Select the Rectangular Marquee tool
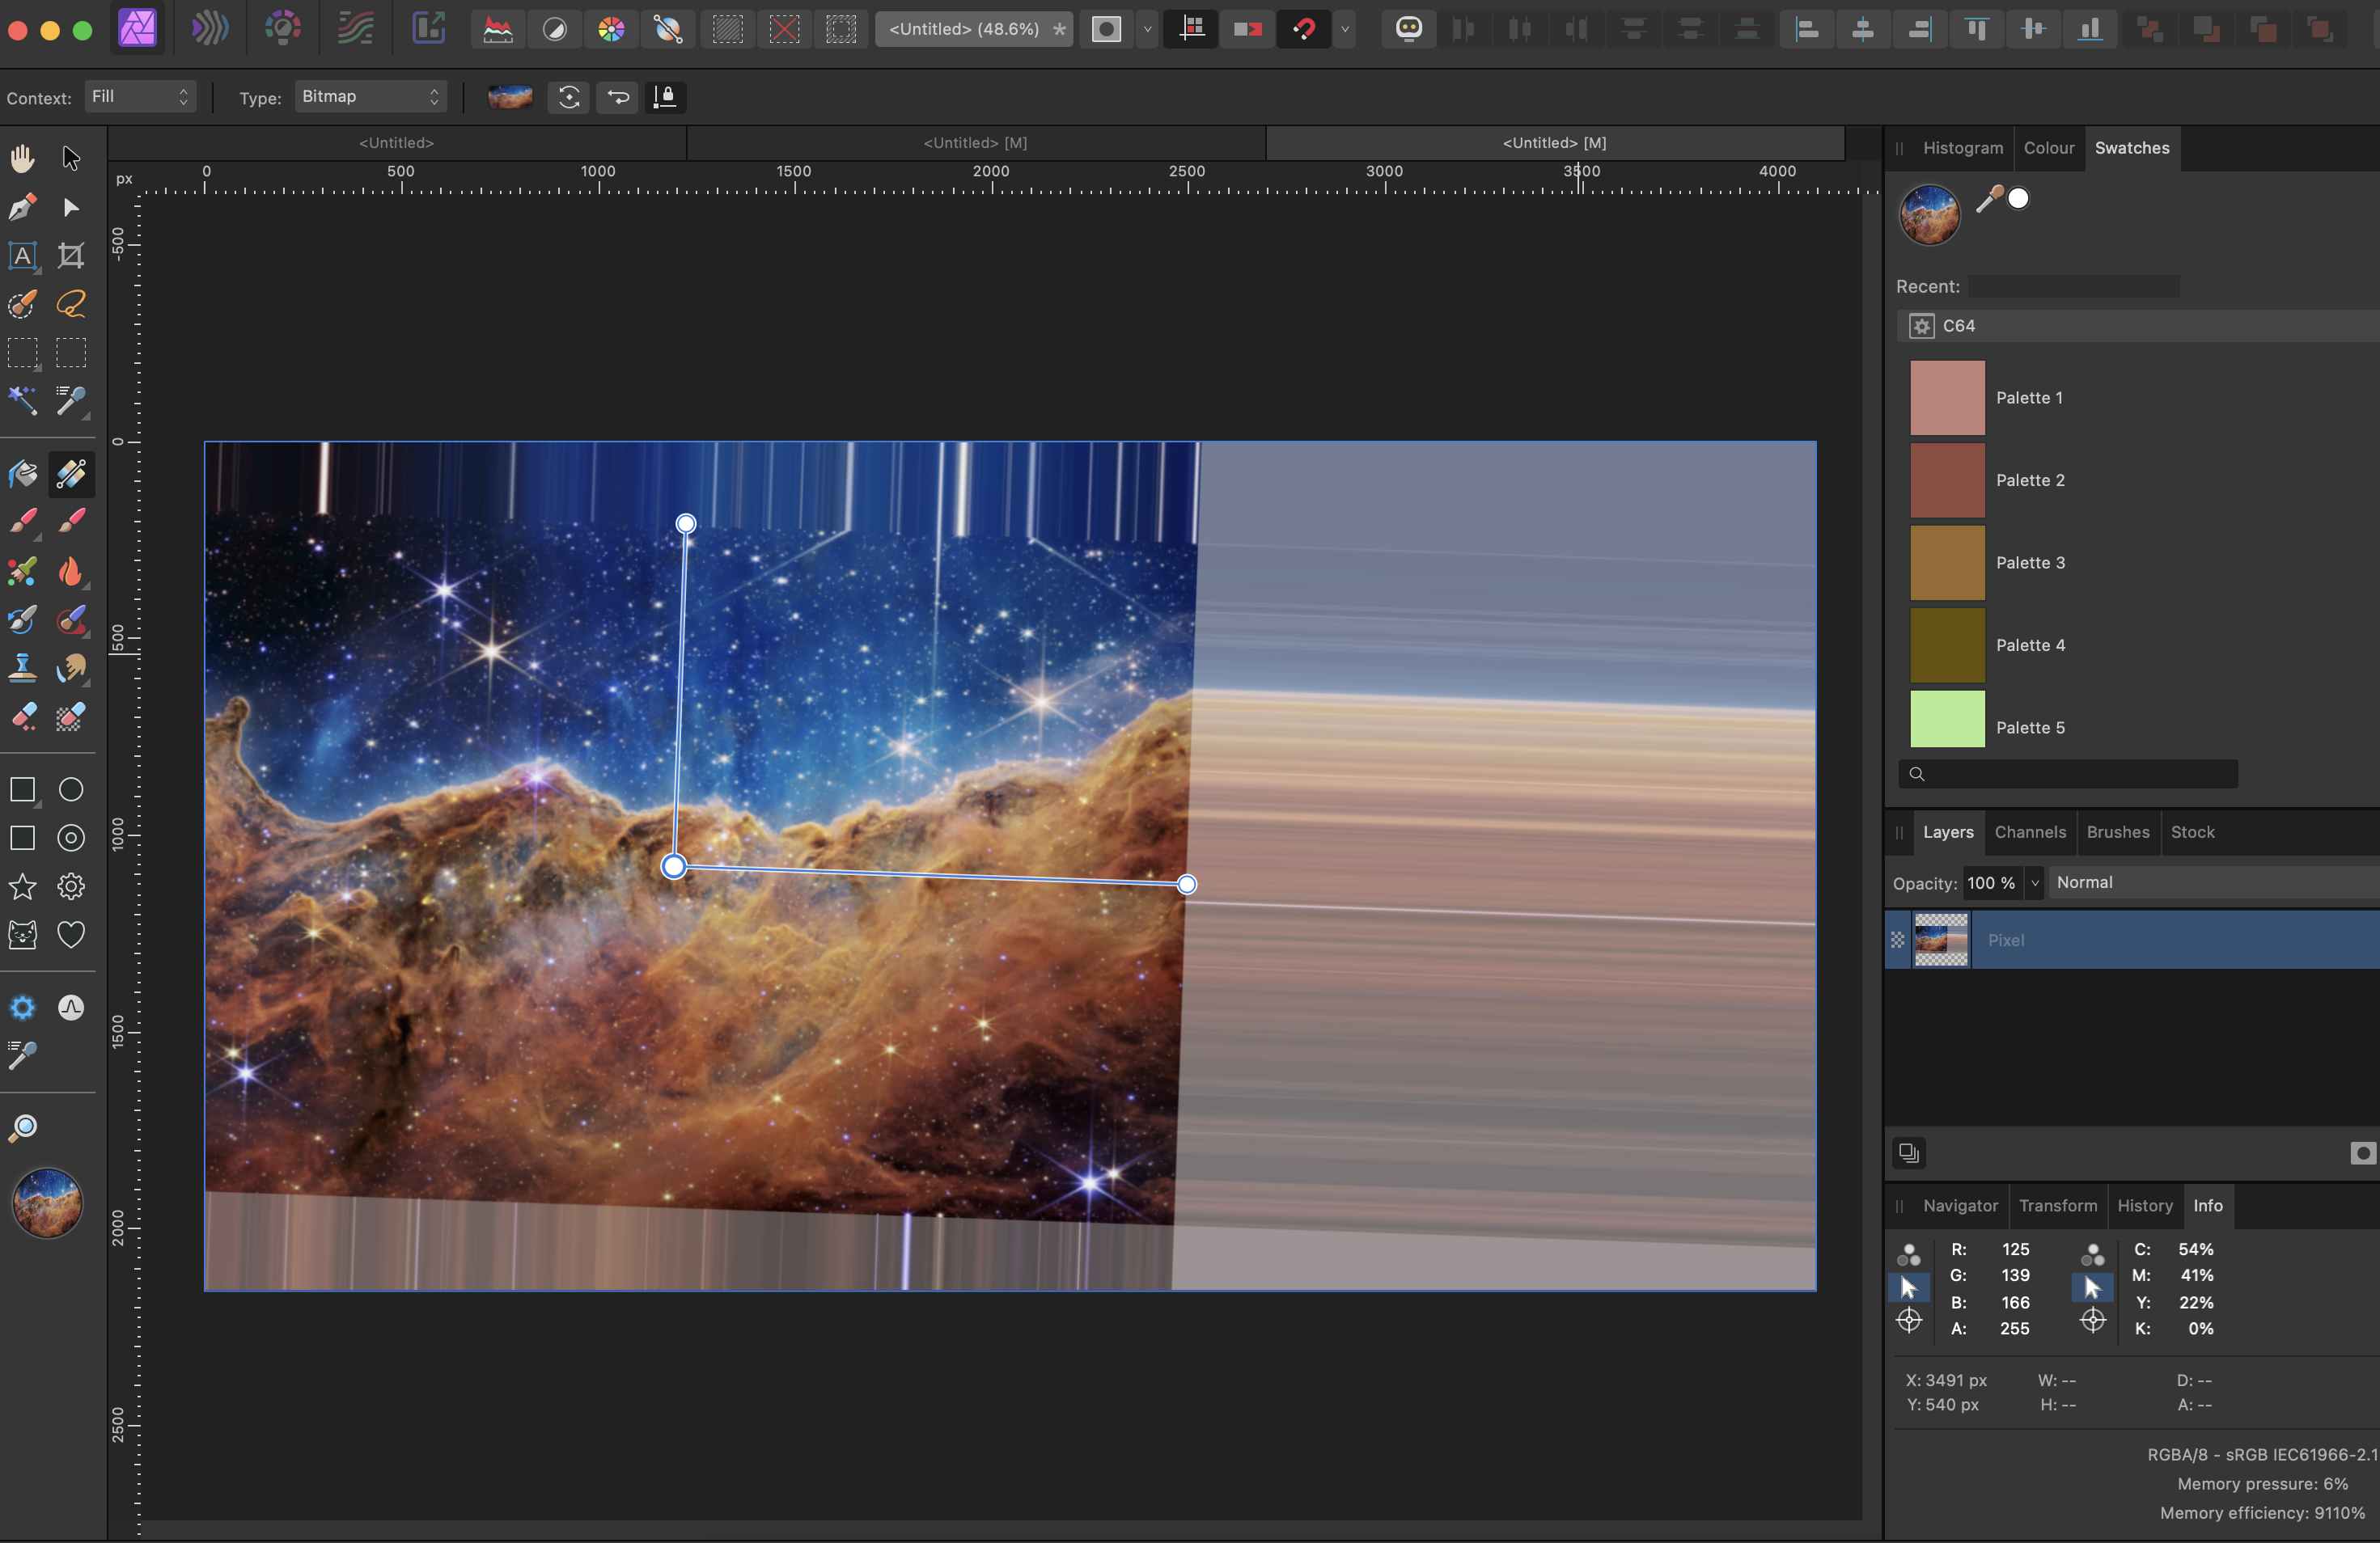The image size is (2380, 1543). coord(22,353)
